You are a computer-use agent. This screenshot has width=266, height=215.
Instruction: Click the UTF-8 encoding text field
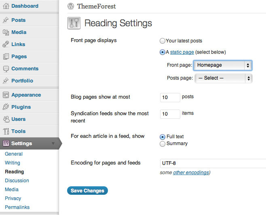(x=213, y=163)
